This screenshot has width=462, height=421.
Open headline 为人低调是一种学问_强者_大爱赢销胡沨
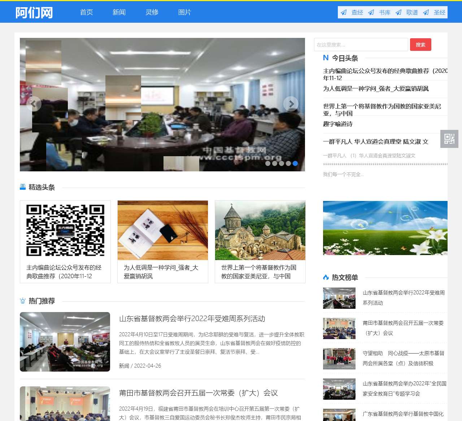point(376,89)
